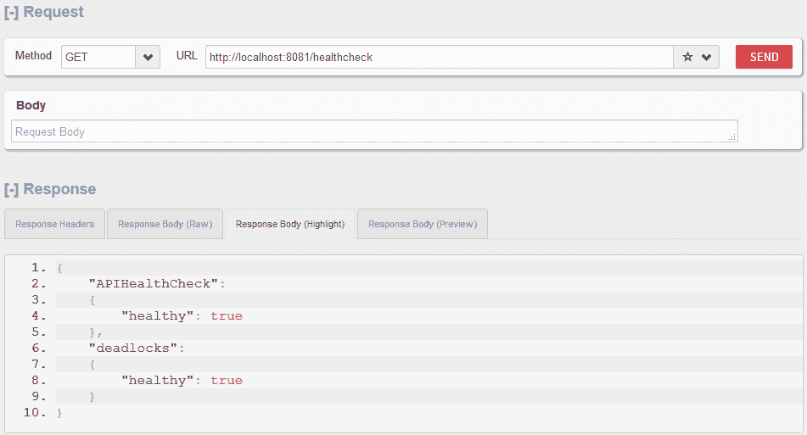This screenshot has height=435, width=807.
Task: Switch to Response Headers tab
Action: coord(54,224)
